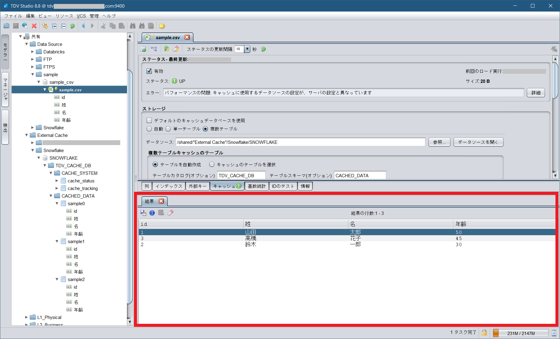Click the collapse-all minus toolbar icon
Image resolution: width=560 pixels, height=339 pixels.
click(x=63, y=26)
